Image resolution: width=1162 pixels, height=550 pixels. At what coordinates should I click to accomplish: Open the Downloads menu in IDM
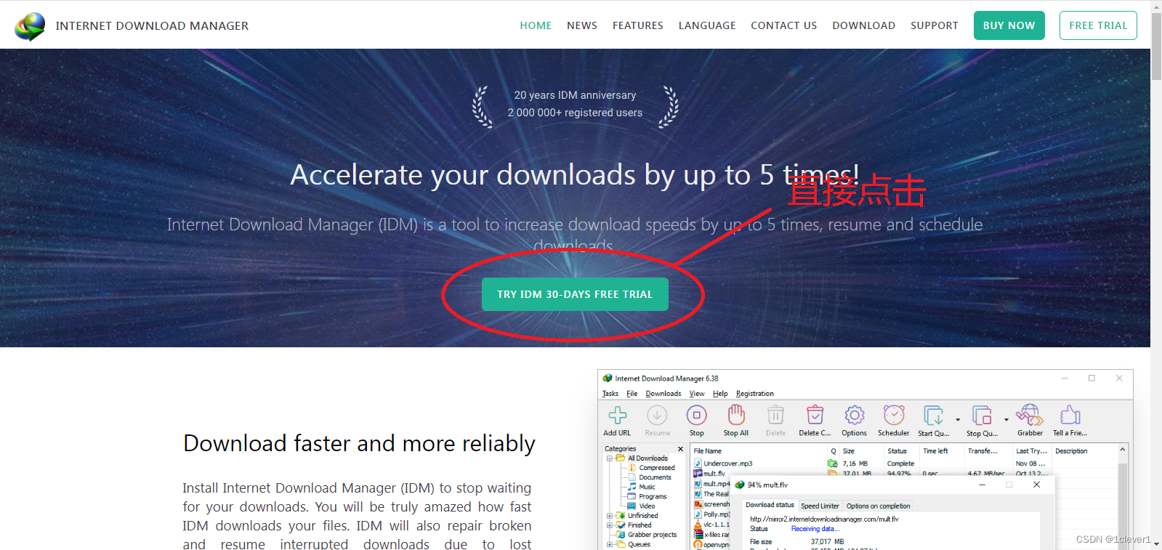[x=663, y=394]
